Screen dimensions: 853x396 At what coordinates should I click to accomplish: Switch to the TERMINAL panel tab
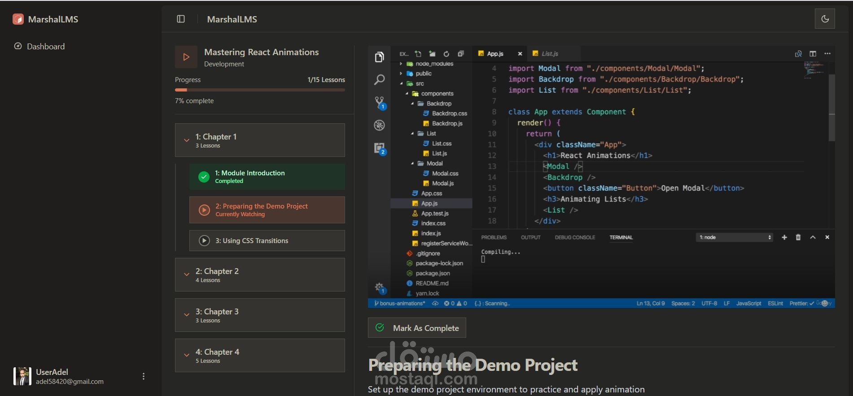point(621,237)
